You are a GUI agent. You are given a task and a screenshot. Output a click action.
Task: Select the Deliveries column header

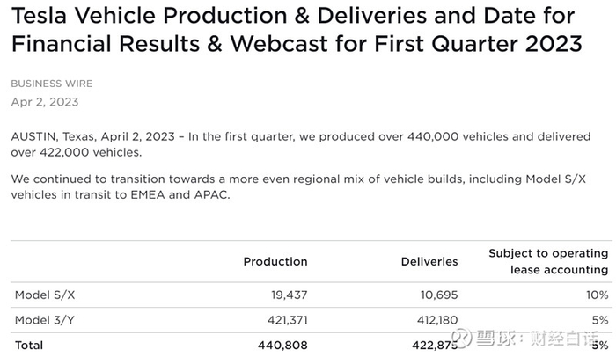429,261
